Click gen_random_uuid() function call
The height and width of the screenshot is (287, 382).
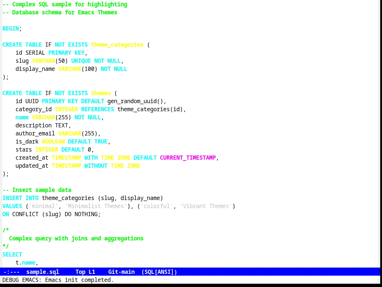135,101
